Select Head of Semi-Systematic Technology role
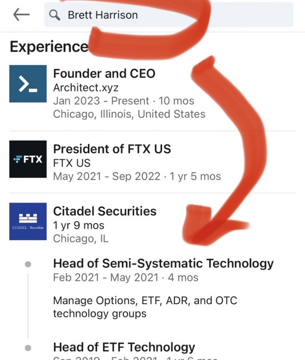The width and height of the screenshot is (305, 360). 163,263
